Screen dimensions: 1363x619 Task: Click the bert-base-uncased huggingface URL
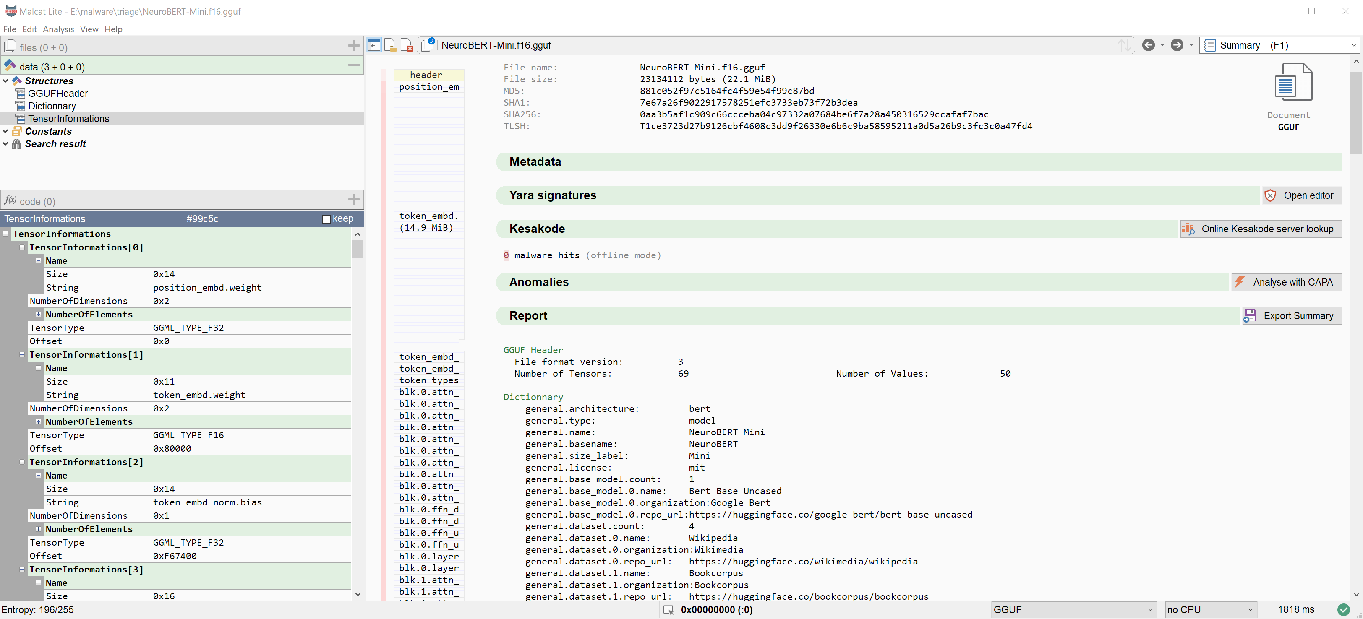(830, 514)
